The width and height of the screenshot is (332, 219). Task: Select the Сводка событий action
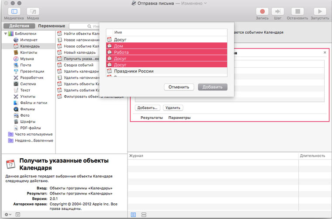click(79, 65)
